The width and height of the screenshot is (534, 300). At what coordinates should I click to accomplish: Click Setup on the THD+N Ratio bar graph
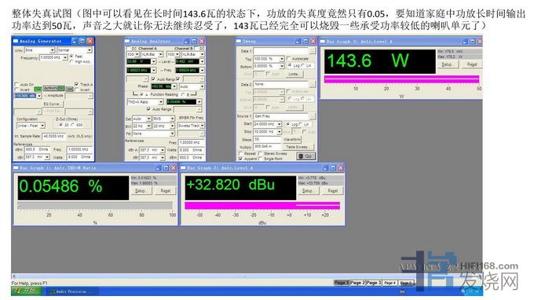[141, 191]
